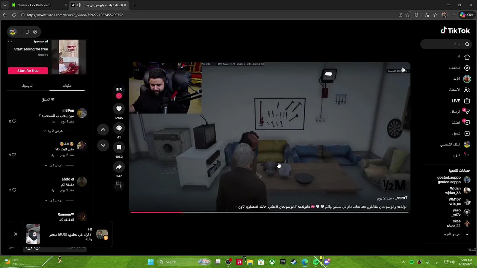Screen dimensions: 477x268
Task: Go to previous video with up arrow
Action: 103,130
